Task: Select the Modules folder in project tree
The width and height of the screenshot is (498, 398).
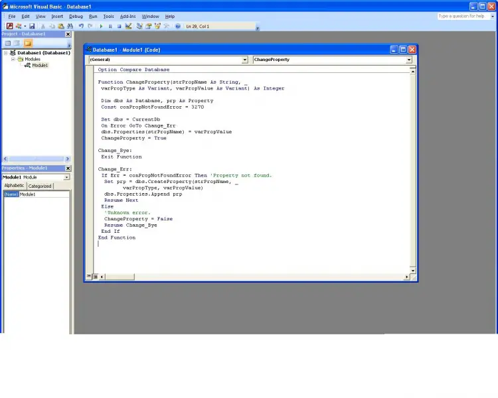Action: point(33,59)
